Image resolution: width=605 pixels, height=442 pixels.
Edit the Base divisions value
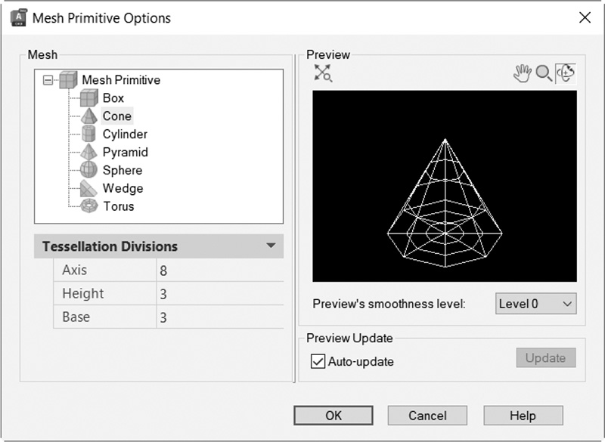click(220, 317)
